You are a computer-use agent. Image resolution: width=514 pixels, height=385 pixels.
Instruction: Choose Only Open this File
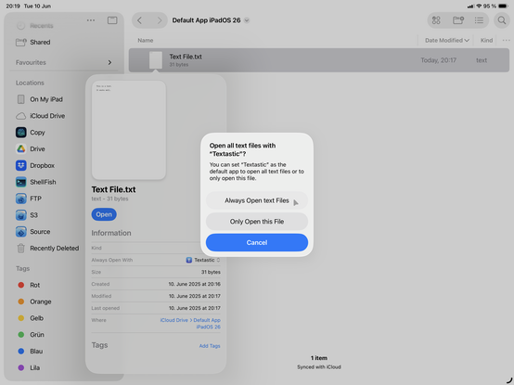[257, 222]
